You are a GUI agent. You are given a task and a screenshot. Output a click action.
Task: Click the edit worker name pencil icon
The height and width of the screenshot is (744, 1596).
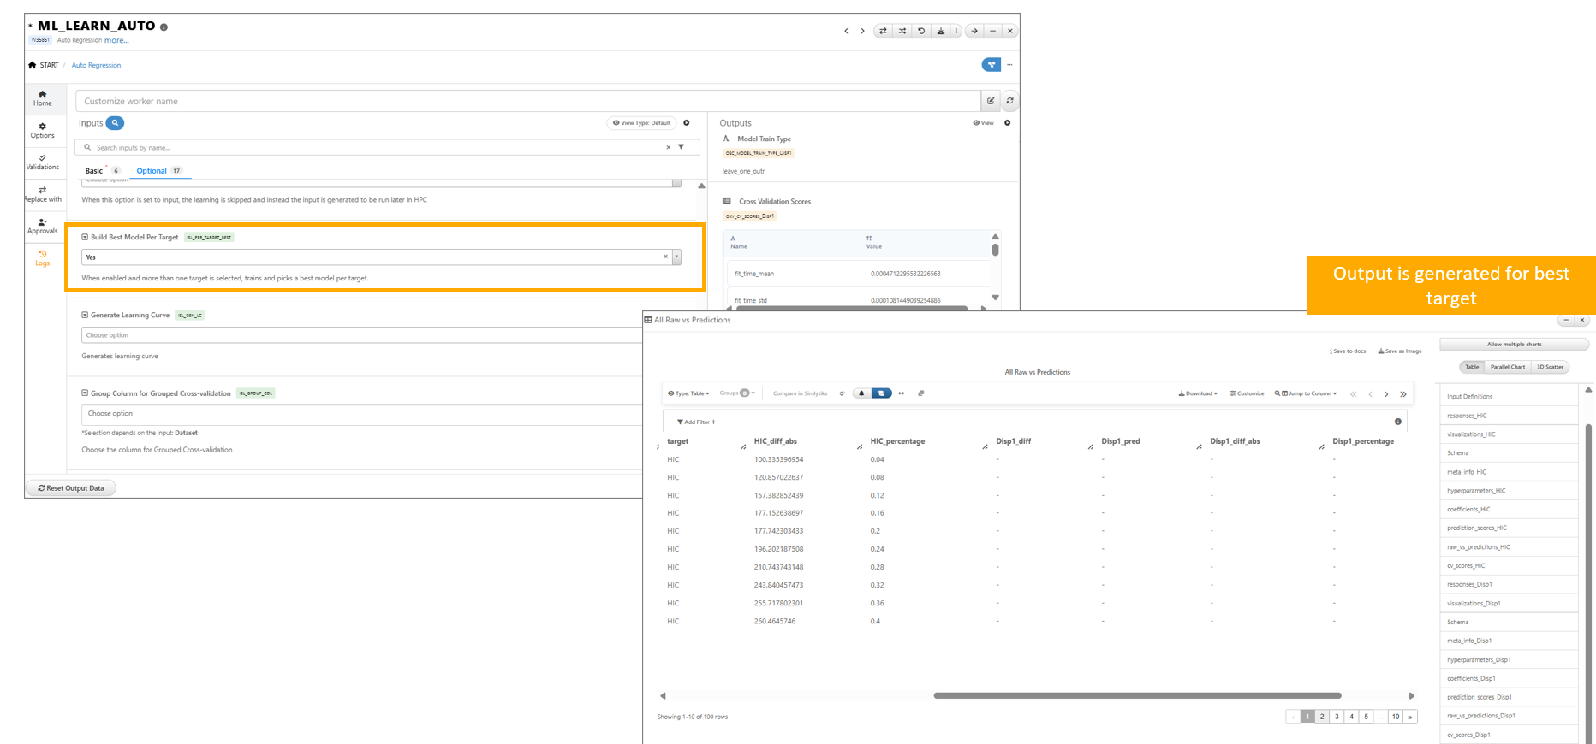coord(991,101)
